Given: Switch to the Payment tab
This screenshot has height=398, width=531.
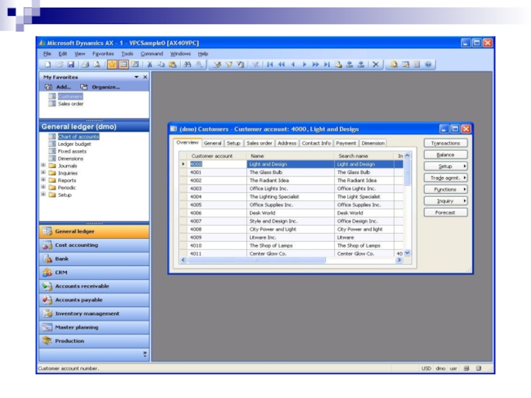Looking at the screenshot, I should (x=346, y=143).
